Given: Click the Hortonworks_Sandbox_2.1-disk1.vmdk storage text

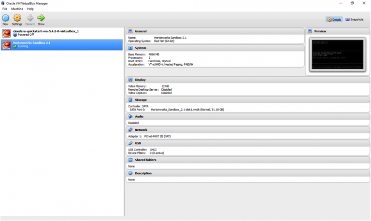Looking at the screenshot, I should [x=187, y=110].
